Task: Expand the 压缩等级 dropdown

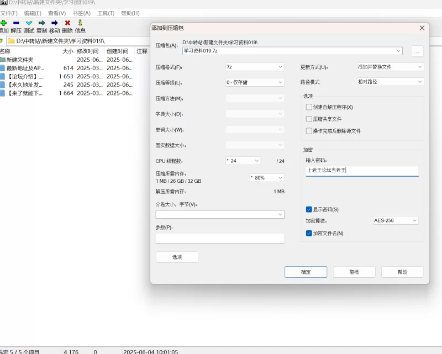Action: coord(254,82)
